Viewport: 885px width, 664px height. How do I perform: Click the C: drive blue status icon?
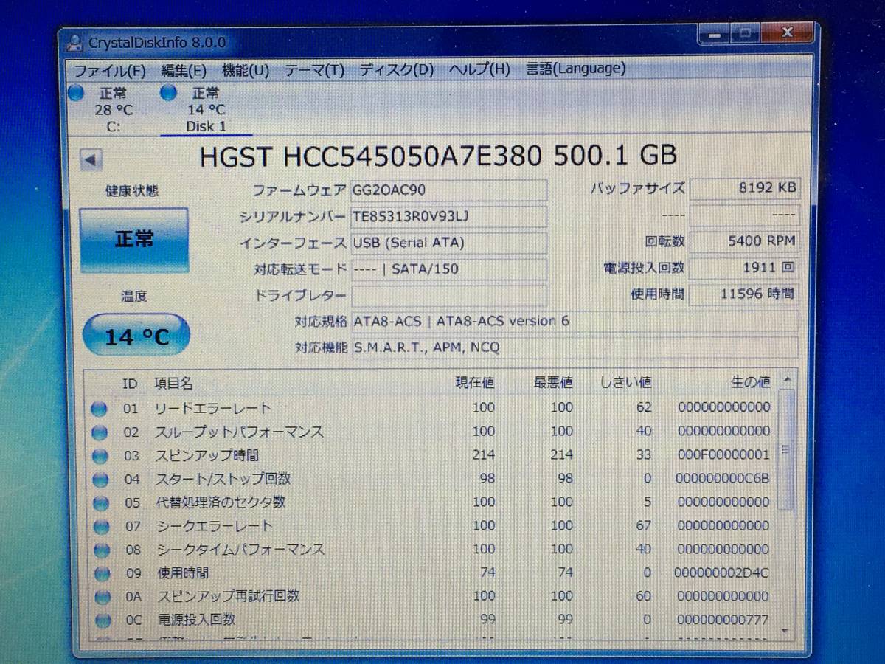(76, 93)
